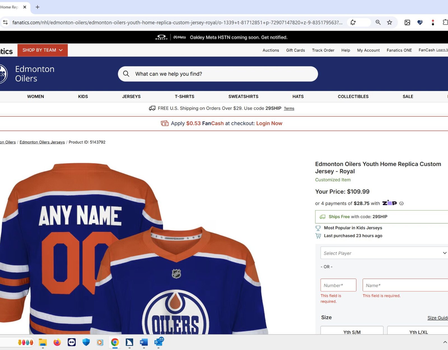Open the Help page
This screenshot has height=350, width=448.
(346, 50)
